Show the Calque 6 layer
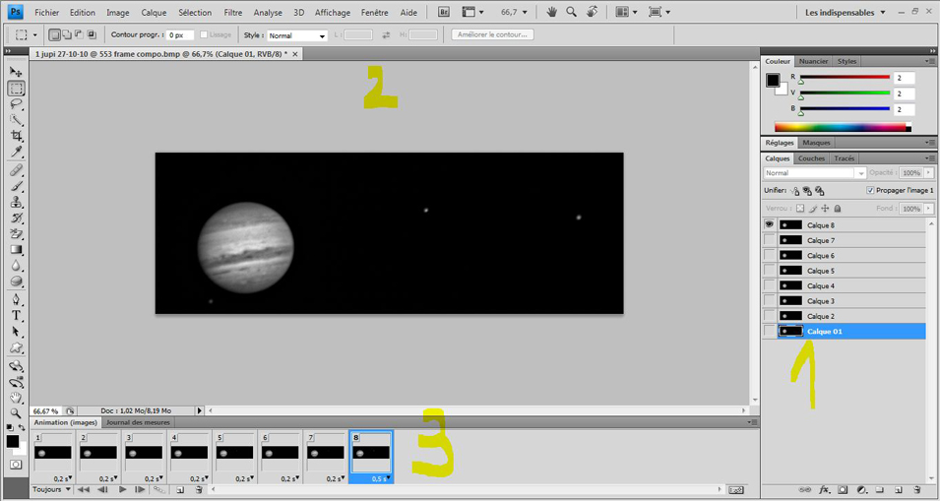Viewport: 940px width, 501px height. [x=769, y=255]
